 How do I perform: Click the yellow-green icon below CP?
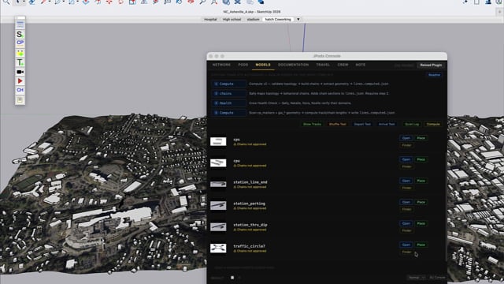pyautogui.click(x=20, y=53)
